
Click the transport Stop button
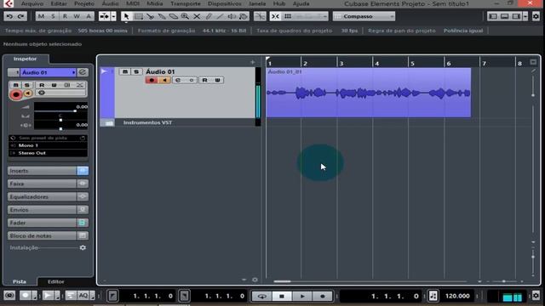tap(282, 296)
